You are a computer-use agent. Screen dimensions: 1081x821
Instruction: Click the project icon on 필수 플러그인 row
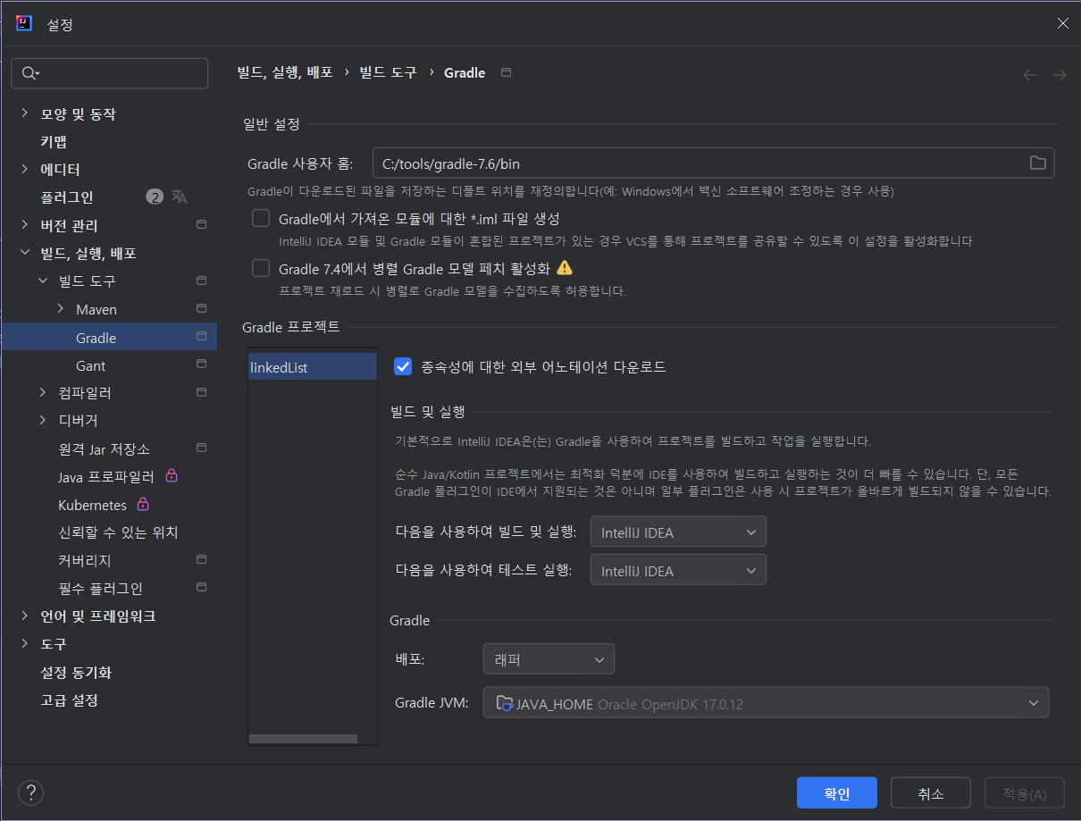201,588
